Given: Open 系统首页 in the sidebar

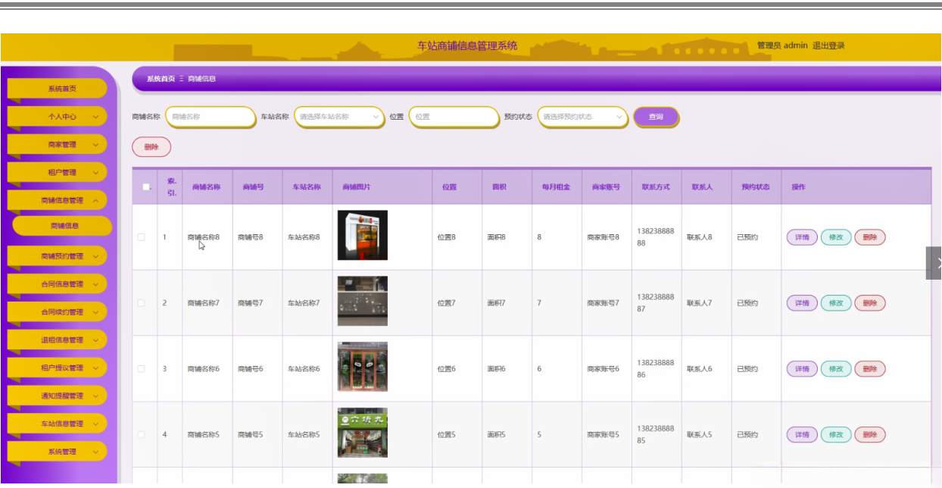Looking at the screenshot, I should 58,89.
